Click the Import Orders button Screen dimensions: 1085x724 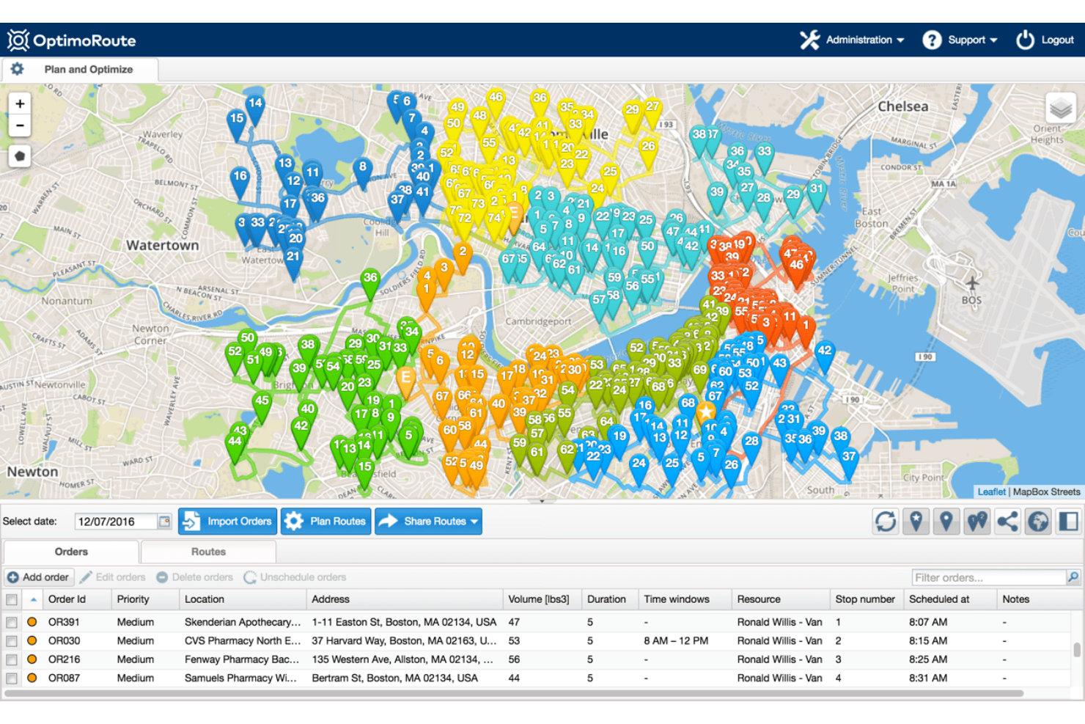pyautogui.click(x=228, y=522)
